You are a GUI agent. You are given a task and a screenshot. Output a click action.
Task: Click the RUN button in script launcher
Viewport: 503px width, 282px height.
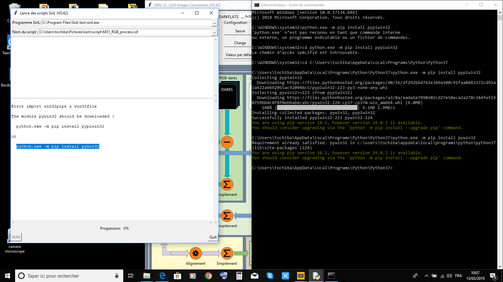tap(16, 237)
